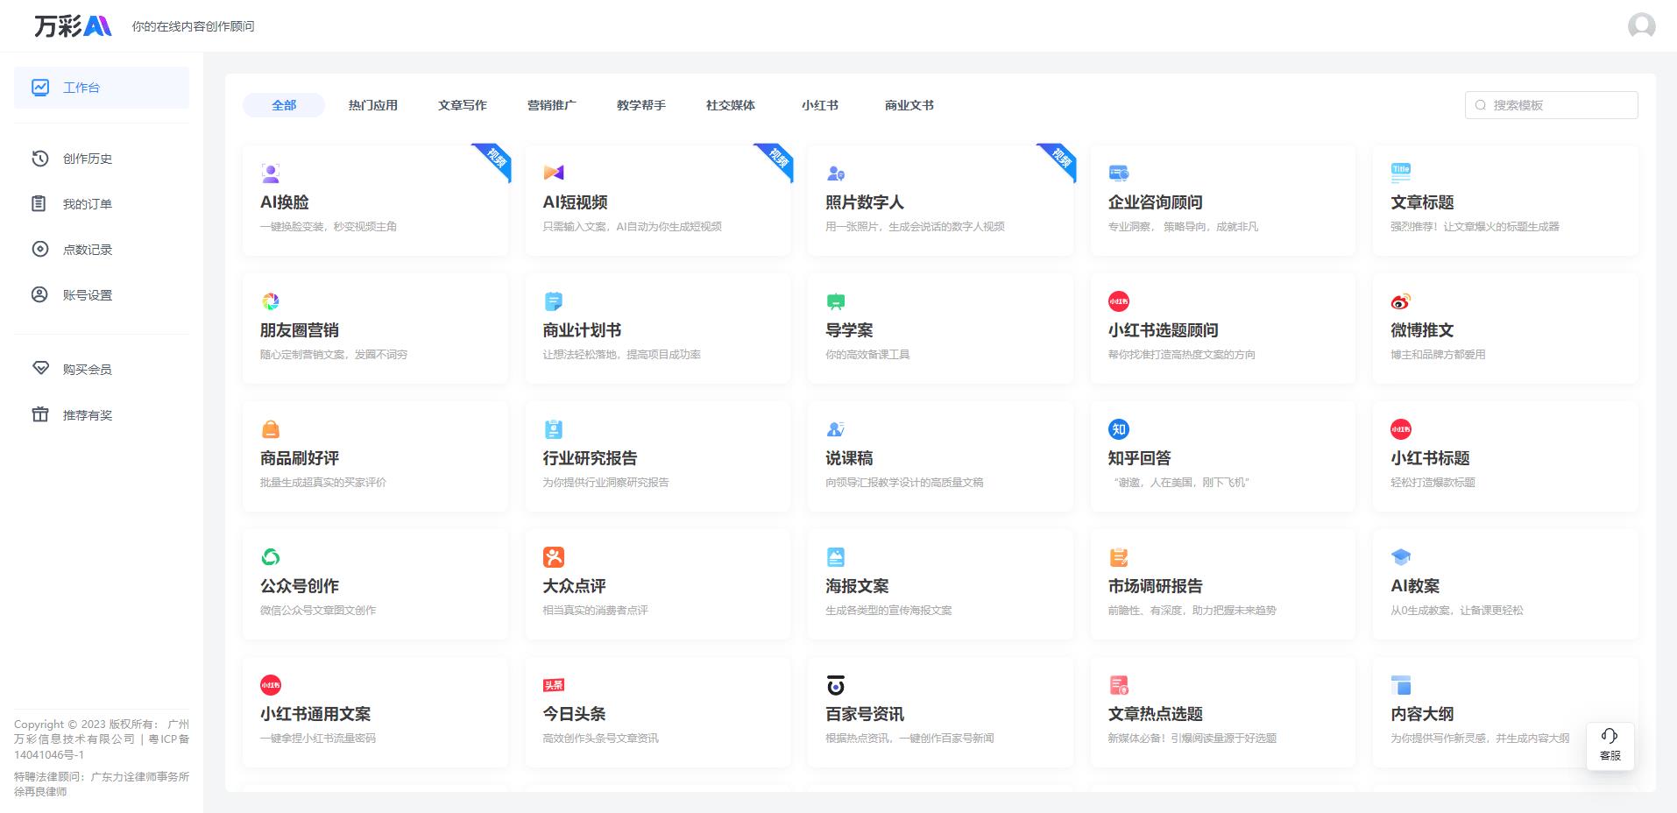1677x813 pixels.
Task: Select the 小红书 category tab
Action: (819, 105)
